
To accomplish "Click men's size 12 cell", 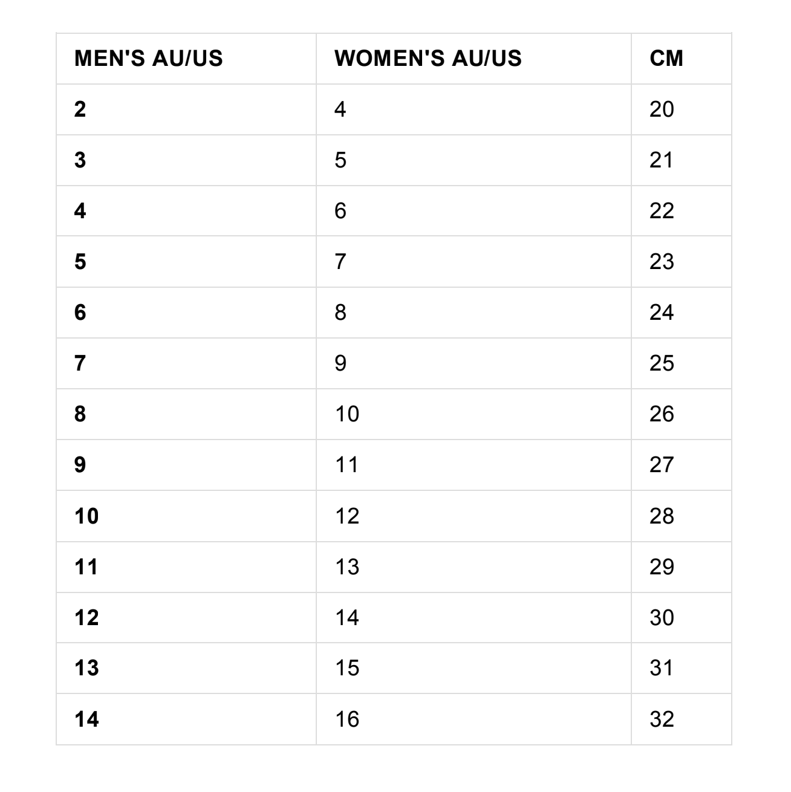I will click(x=86, y=618).
